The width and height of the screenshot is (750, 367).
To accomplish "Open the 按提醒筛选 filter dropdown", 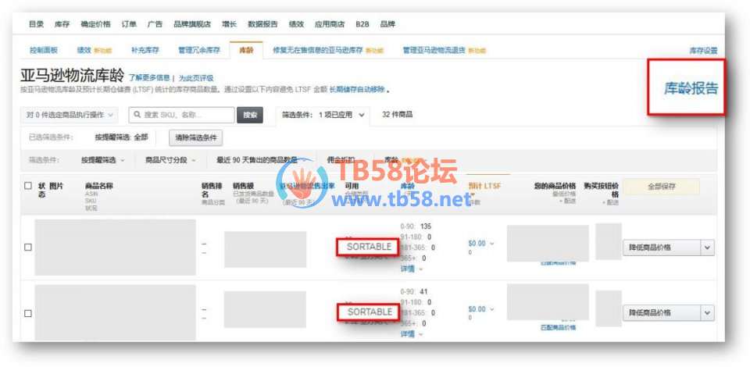I will [x=103, y=161].
